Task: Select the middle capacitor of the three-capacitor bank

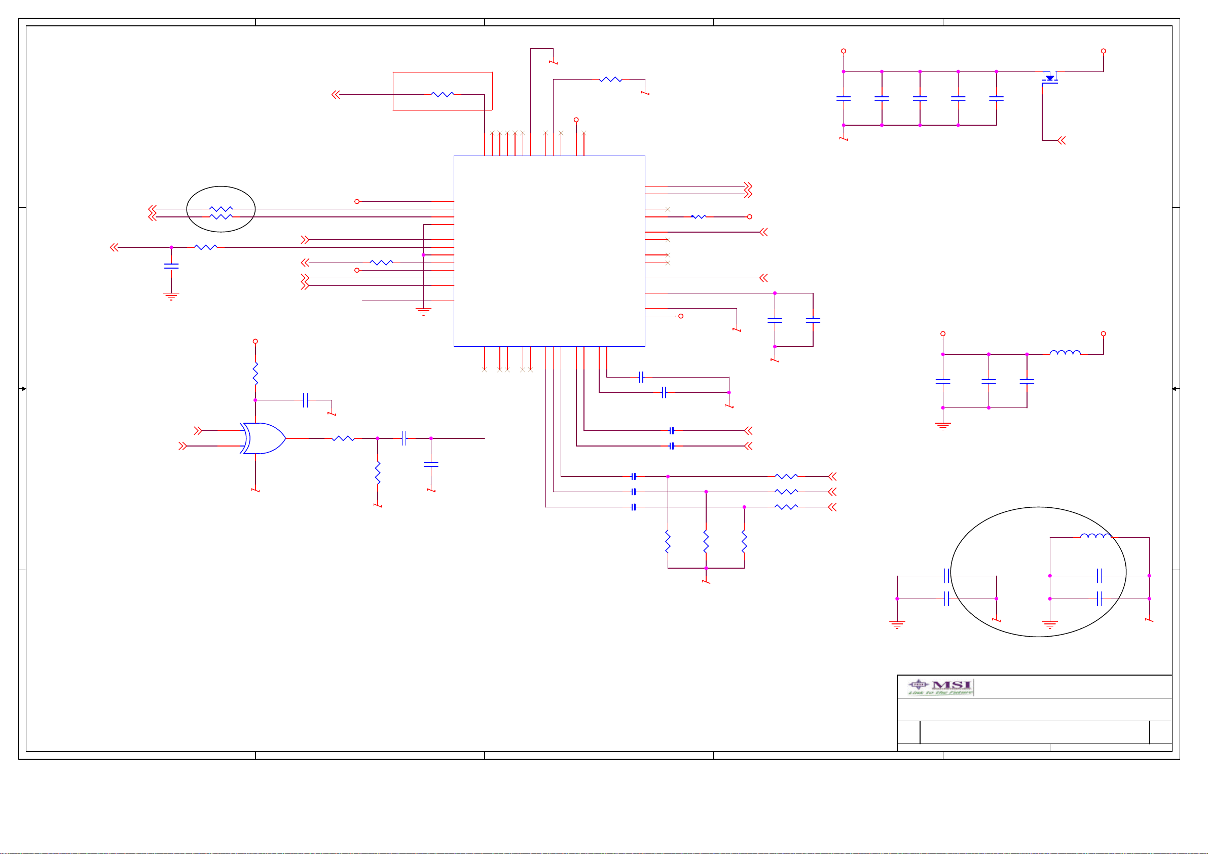Action: [x=989, y=381]
